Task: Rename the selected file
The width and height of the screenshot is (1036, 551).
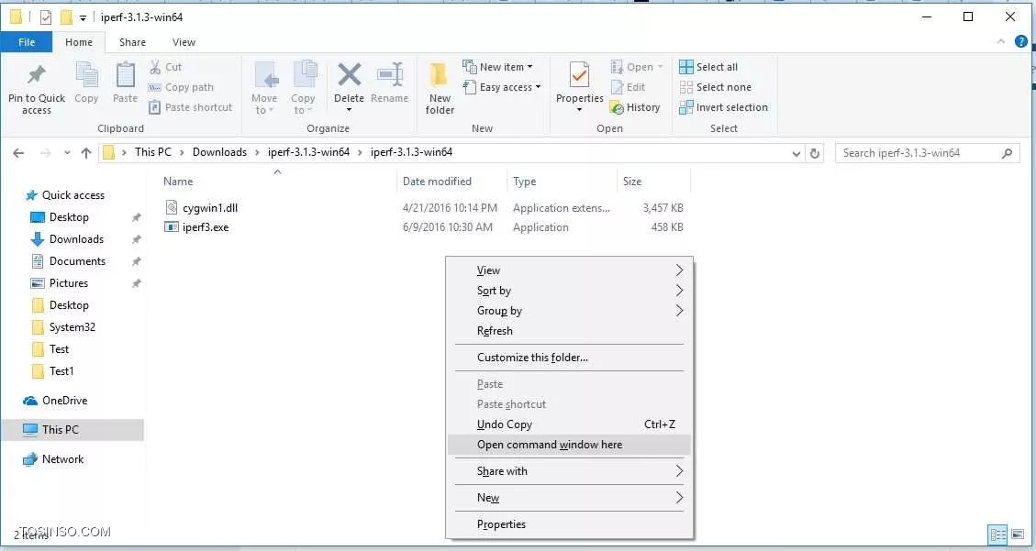Action: point(389,83)
